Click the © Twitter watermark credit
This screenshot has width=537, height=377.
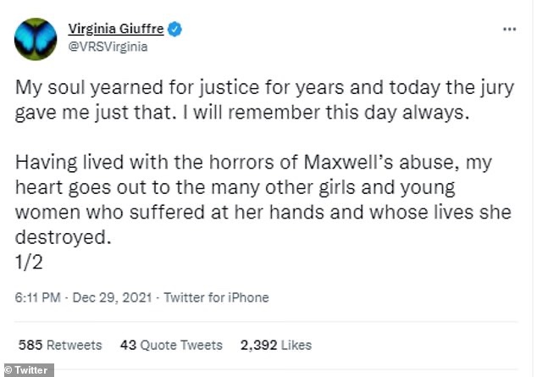coord(27,369)
